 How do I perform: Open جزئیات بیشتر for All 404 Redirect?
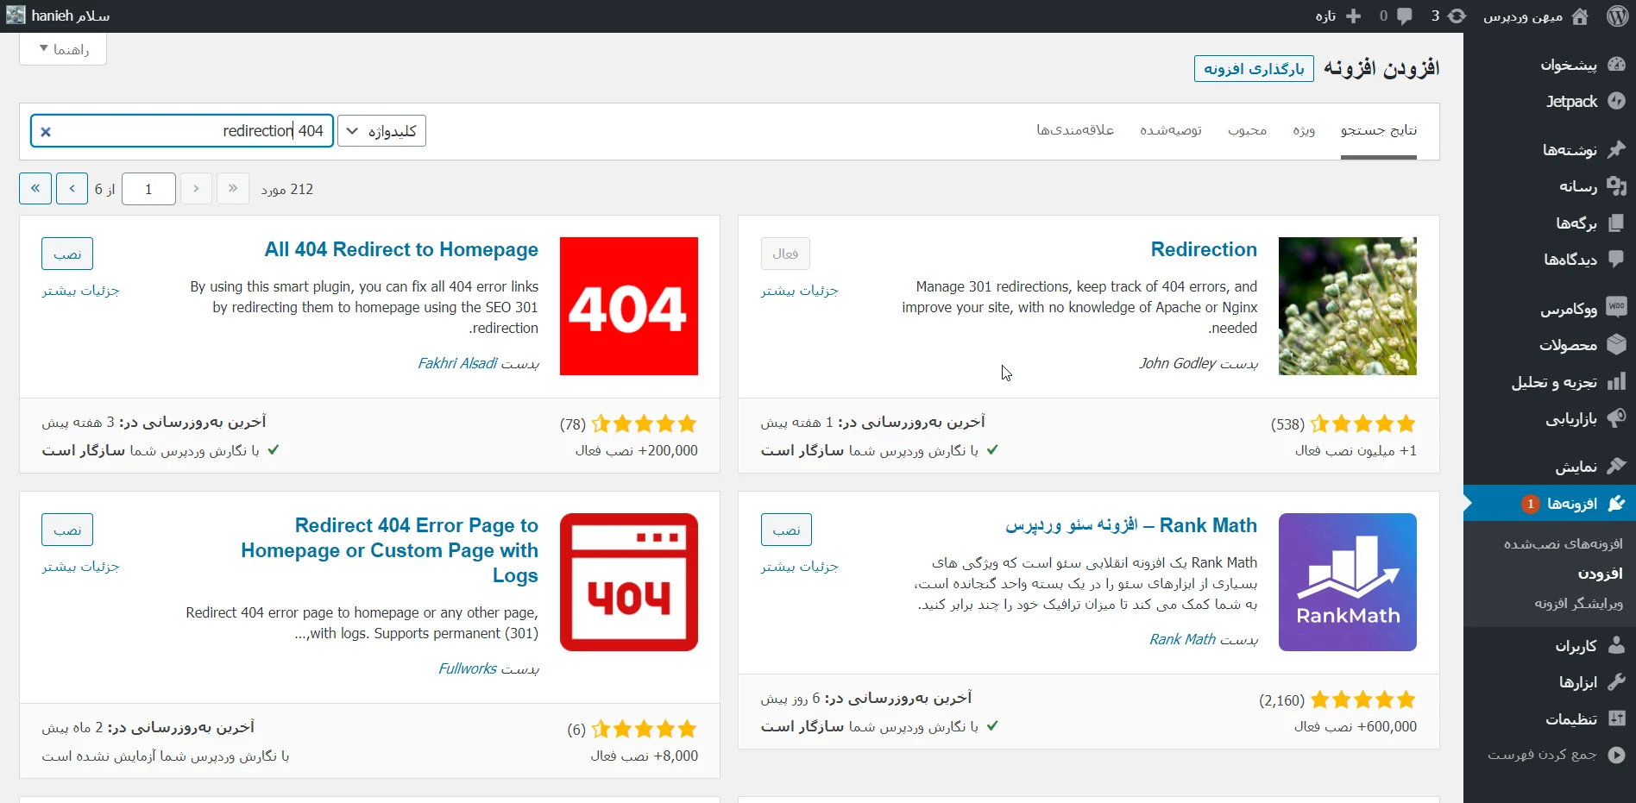pyautogui.click(x=80, y=291)
